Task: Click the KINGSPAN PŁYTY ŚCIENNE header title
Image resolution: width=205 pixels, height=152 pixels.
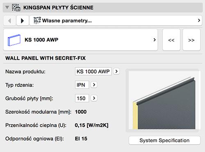Action: pos(58,7)
